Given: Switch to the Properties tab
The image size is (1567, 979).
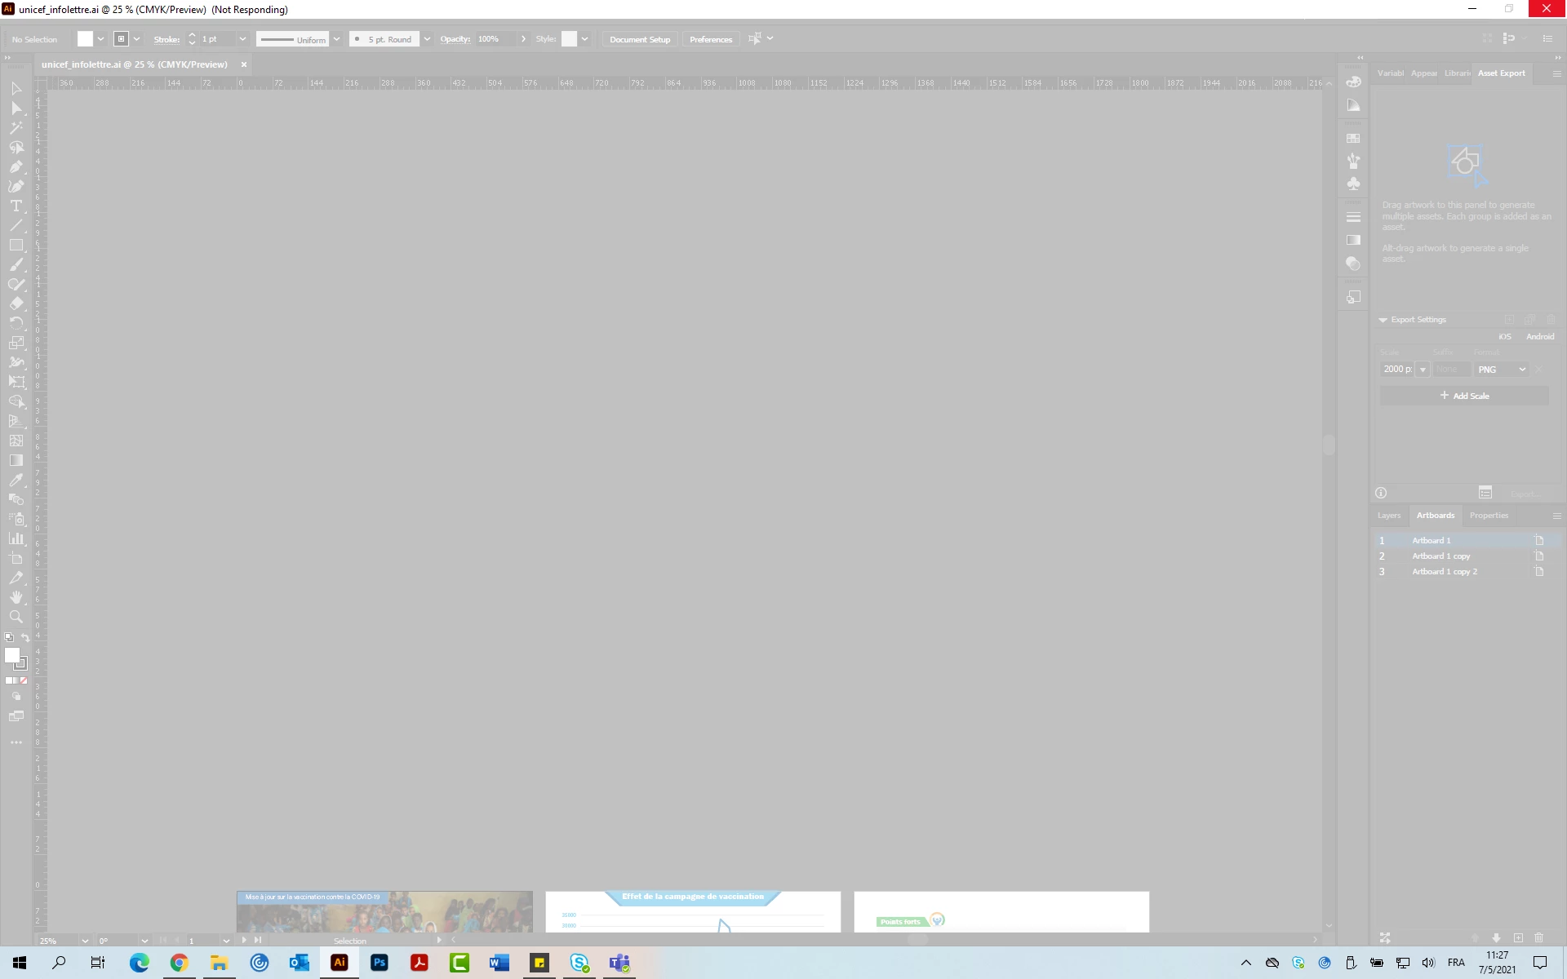Looking at the screenshot, I should [1489, 516].
